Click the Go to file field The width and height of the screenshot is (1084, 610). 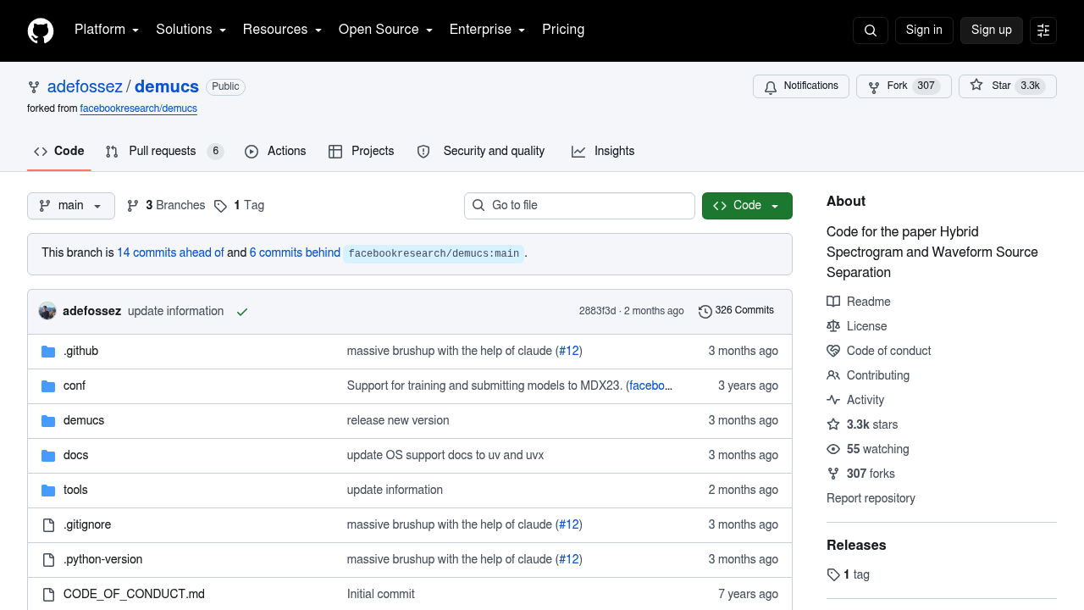[579, 206]
